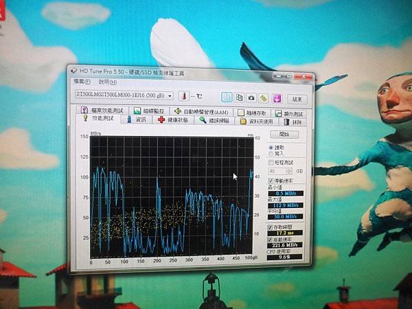Switch to the 資訊 info tab
Viewport: 412px width, 309px height.
point(137,119)
